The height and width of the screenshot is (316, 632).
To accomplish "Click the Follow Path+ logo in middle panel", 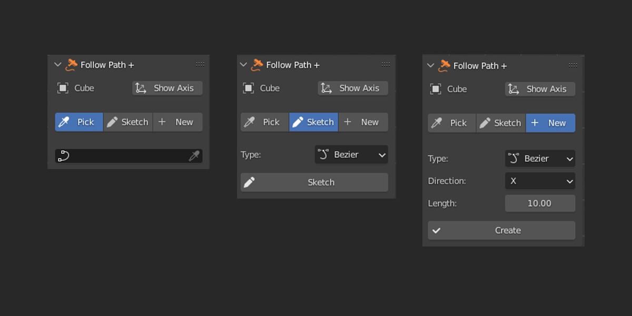I will click(x=256, y=65).
